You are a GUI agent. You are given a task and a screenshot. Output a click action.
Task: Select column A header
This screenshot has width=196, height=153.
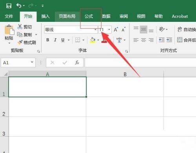47,74
